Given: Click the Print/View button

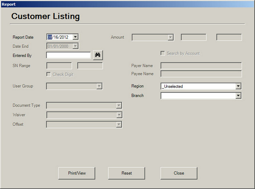Looking at the screenshot, I should 77,173.
